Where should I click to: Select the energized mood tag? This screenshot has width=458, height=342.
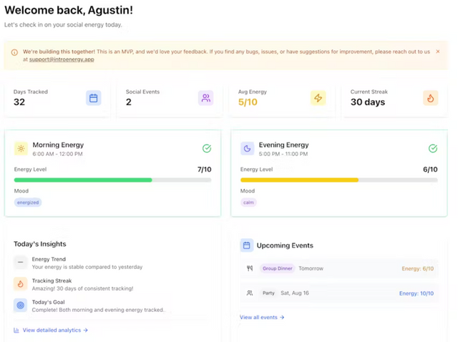tap(28, 202)
